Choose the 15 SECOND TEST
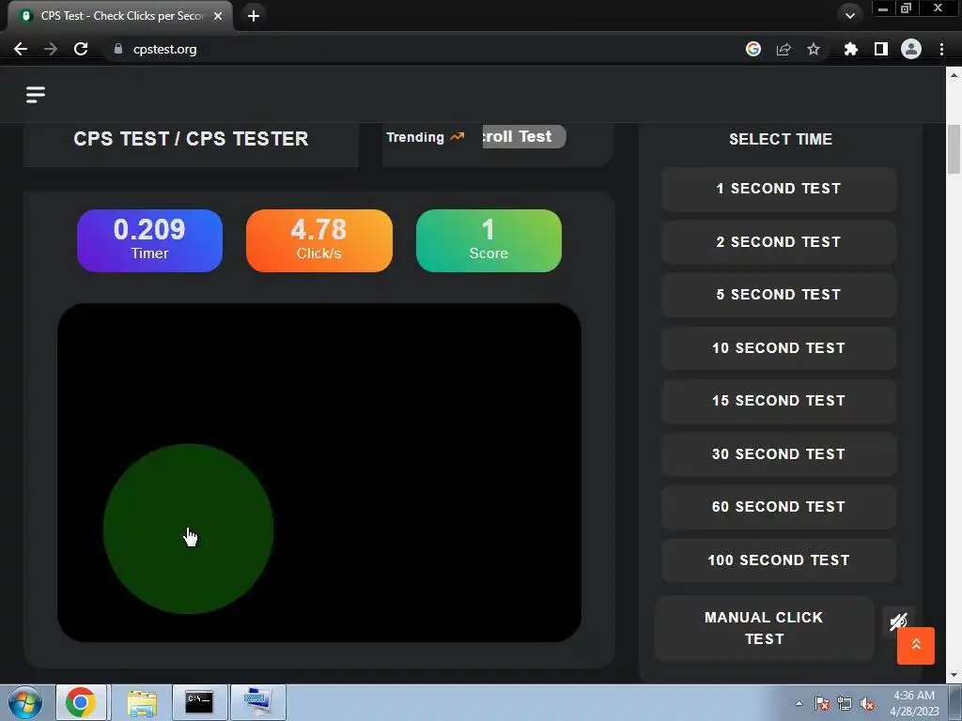This screenshot has height=721, width=962. (779, 401)
